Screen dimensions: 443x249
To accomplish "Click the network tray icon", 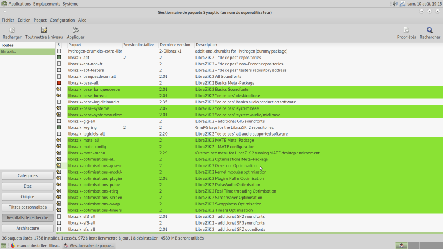I will coord(403,4).
